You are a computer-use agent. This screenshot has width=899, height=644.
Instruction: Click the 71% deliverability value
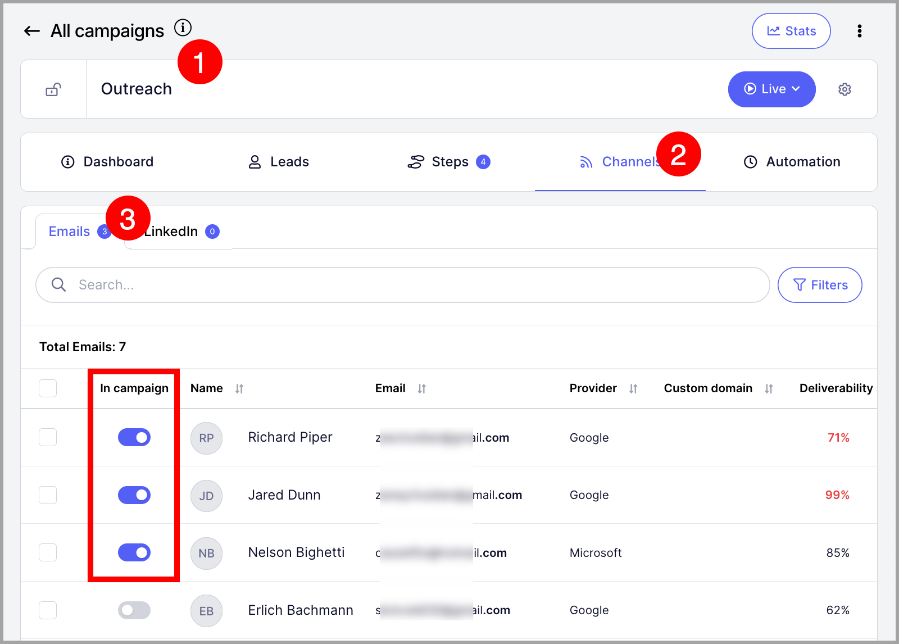click(x=838, y=438)
